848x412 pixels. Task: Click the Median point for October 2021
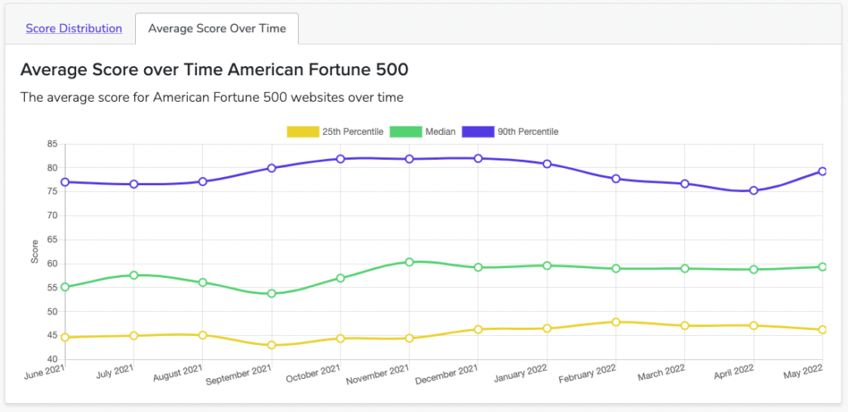pyautogui.click(x=340, y=278)
